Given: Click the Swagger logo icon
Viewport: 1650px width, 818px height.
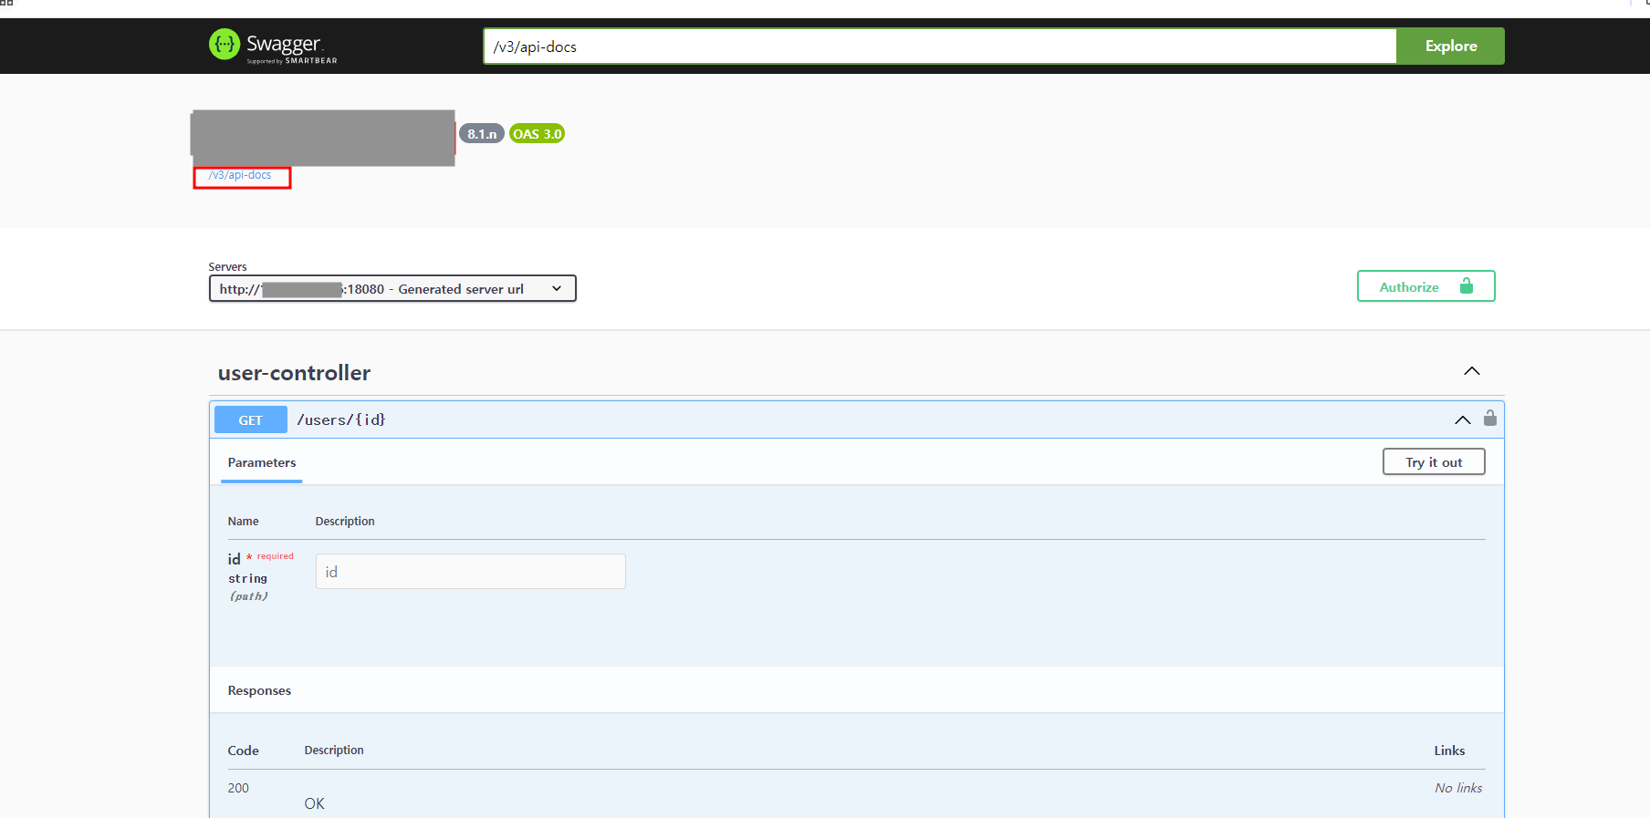Looking at the screenshot, I should (225, 44).
